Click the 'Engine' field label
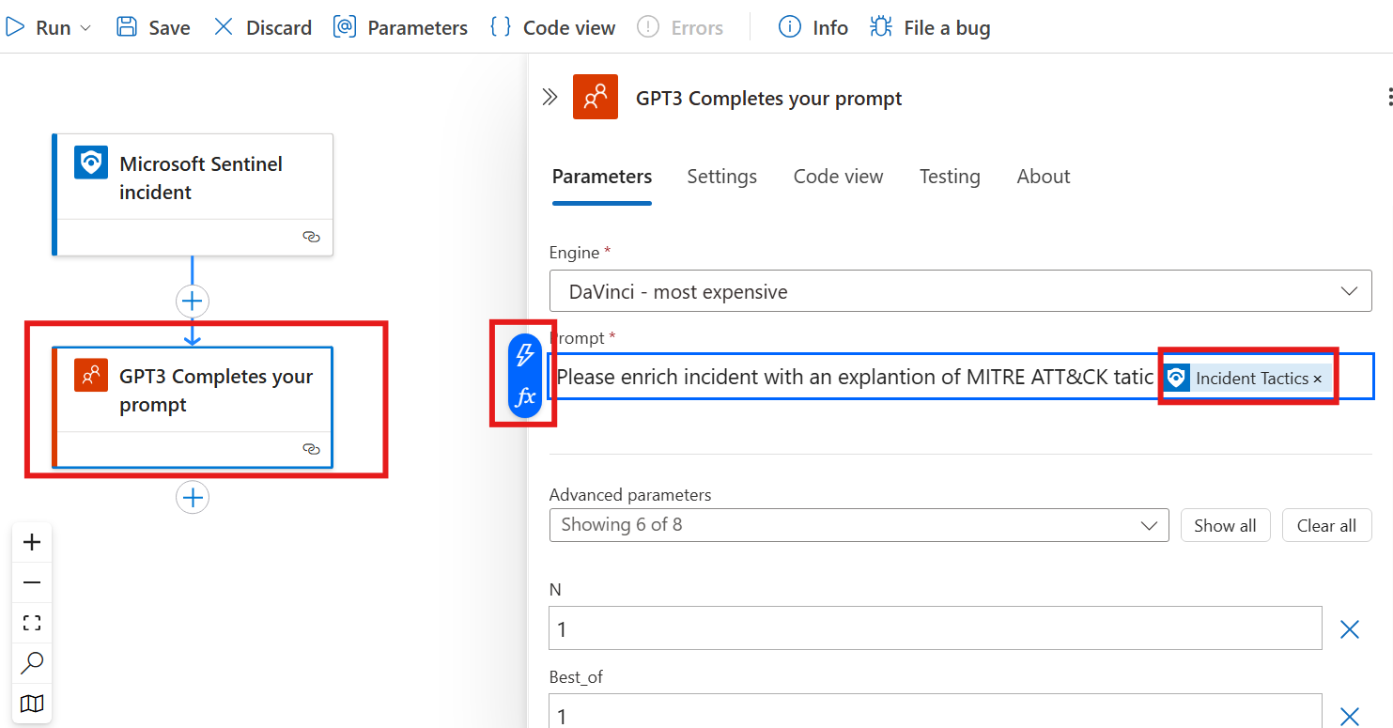1393x728 pixels. [575, 253]
